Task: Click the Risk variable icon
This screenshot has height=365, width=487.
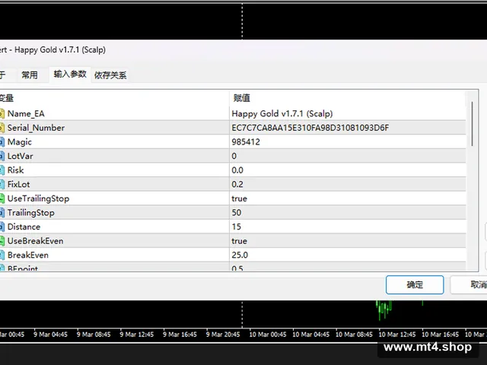Action: tap(2, 170)
